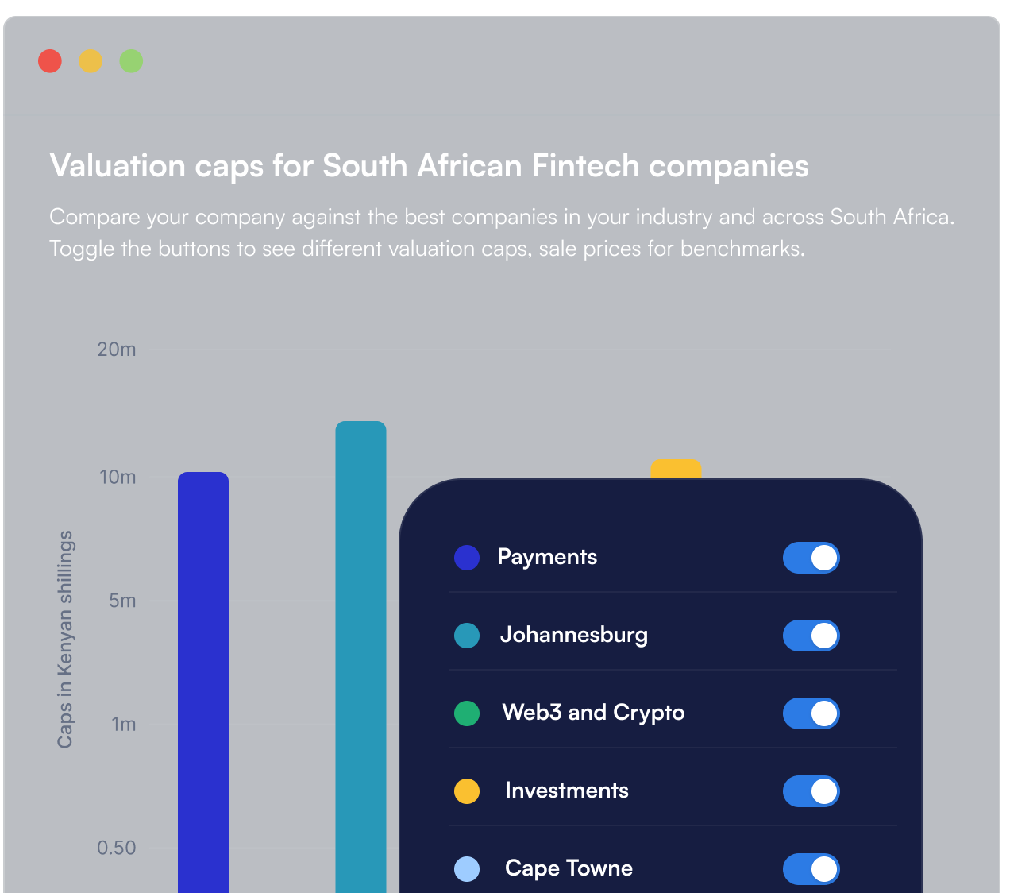The width and height of the screenshot is (1010, 893).
Task: Toggle the Cape Towne switch
Action: 811,869
